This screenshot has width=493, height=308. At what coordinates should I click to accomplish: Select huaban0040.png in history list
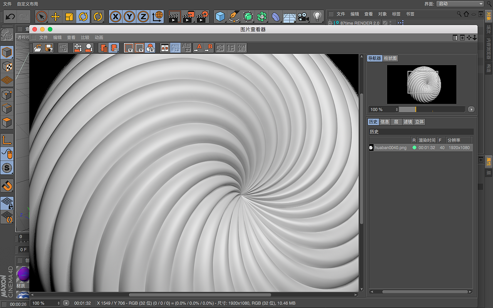390,147
